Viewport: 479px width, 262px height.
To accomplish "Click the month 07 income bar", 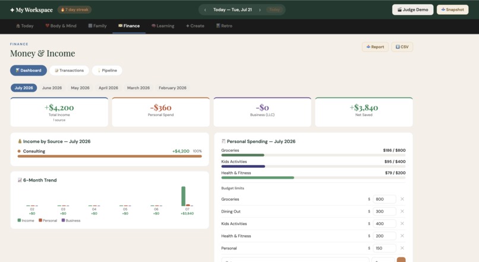I will tap(183, 196).
